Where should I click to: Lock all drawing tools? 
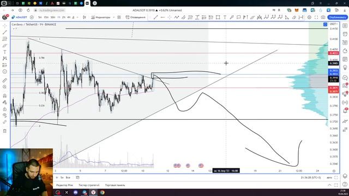[x=5, y=109]
